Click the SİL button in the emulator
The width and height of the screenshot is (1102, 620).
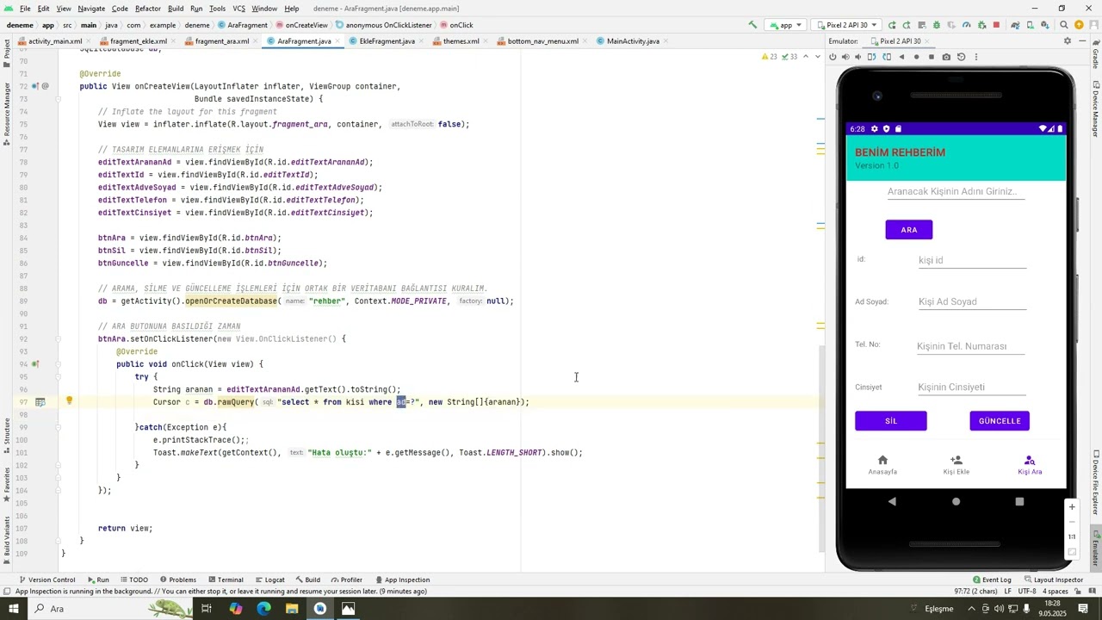(x=891, y=421)
